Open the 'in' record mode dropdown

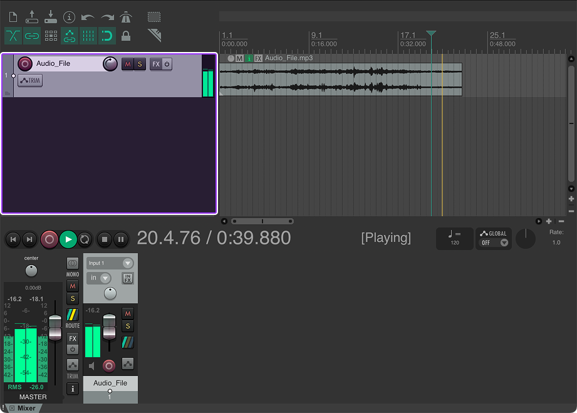pyautogui.click(x=99, y=278)
